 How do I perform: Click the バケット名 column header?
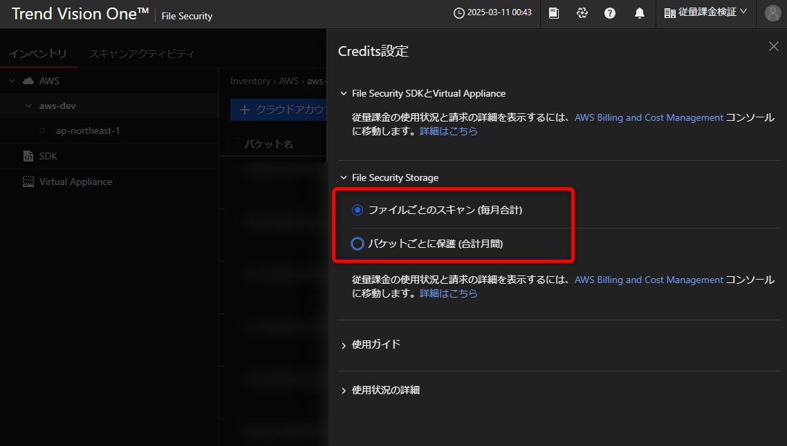click(268, 144)
